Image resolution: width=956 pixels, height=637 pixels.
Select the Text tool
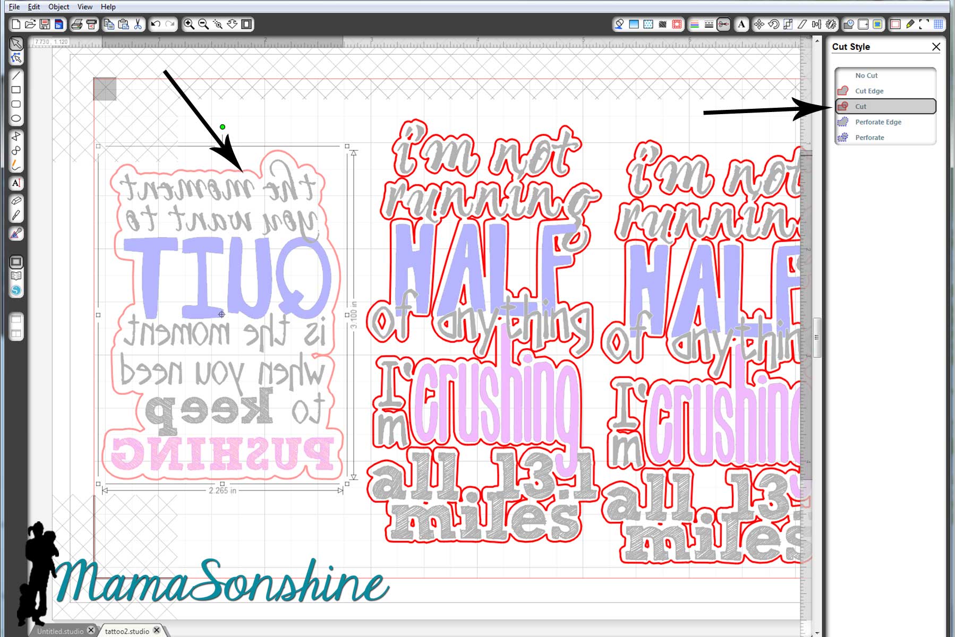tap(16, 183)
